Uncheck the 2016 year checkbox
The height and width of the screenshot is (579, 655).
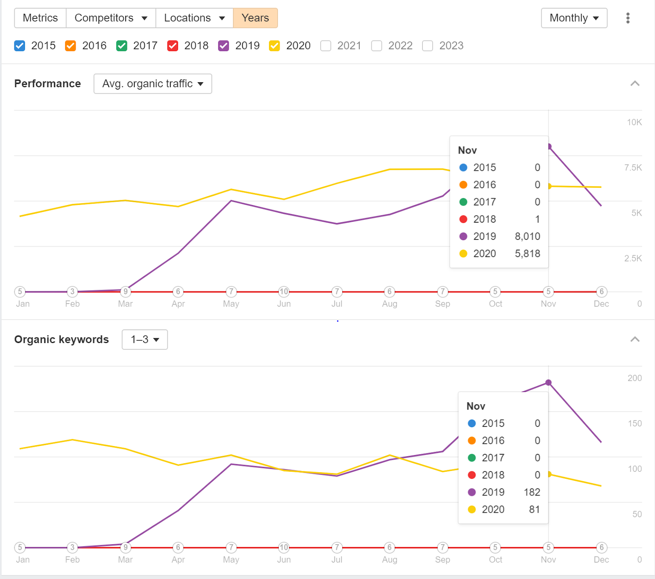pos(70,46)
